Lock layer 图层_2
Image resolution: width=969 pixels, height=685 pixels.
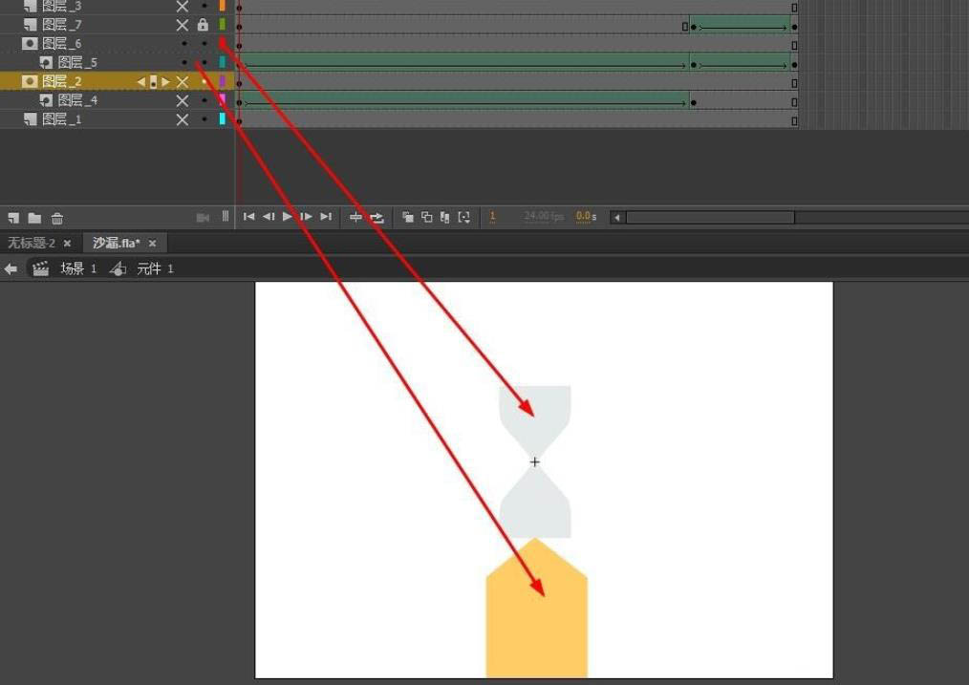coord(205,81)
